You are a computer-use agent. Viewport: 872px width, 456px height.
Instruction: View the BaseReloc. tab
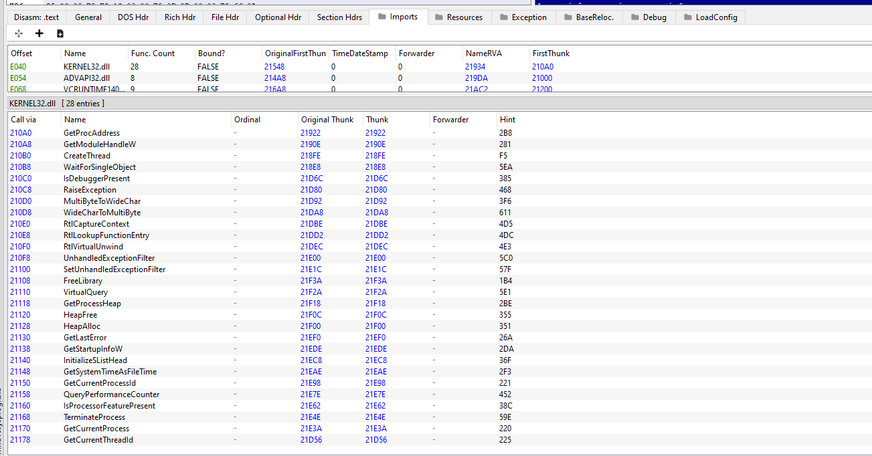coord(589,17)
